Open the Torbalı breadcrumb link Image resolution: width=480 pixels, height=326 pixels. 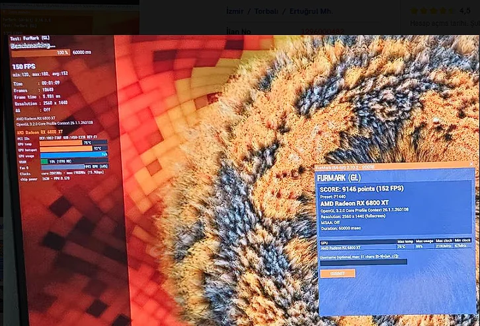coord(266,11)
